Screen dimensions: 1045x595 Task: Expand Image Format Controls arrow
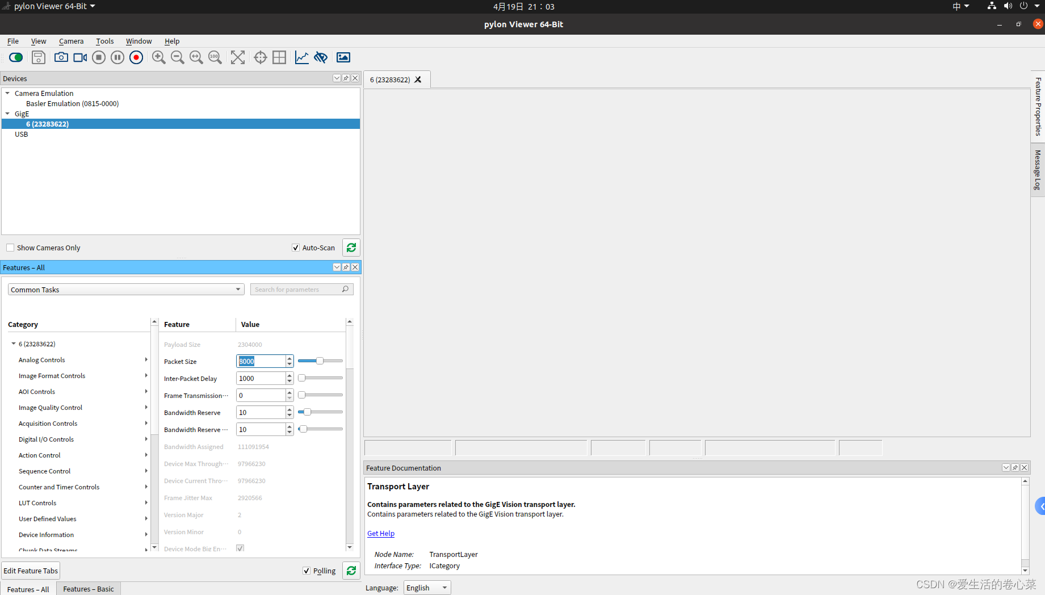(x=146, y=375)
